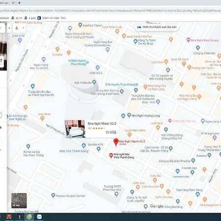Click the Công ty Zinbooks pin
The image size is (221, 221).
[x=198, y=48]
